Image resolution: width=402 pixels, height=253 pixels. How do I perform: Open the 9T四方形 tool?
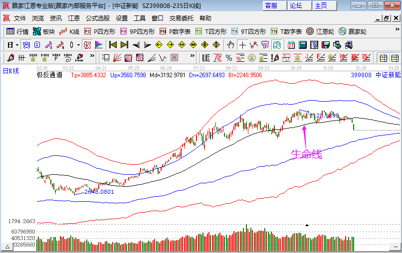[249, 31]
